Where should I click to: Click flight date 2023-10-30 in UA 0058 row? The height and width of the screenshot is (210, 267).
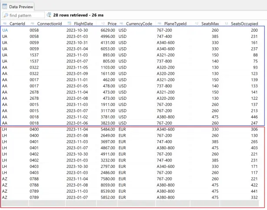[x=77, y=30]
